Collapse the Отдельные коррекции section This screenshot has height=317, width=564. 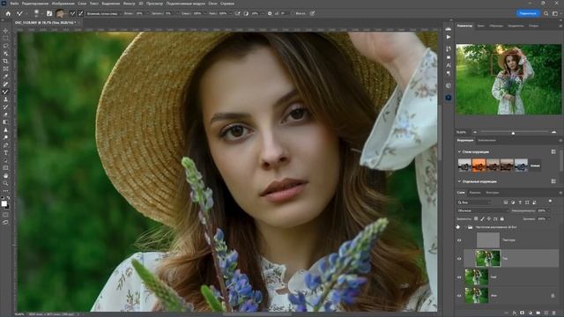click(459, 181)
